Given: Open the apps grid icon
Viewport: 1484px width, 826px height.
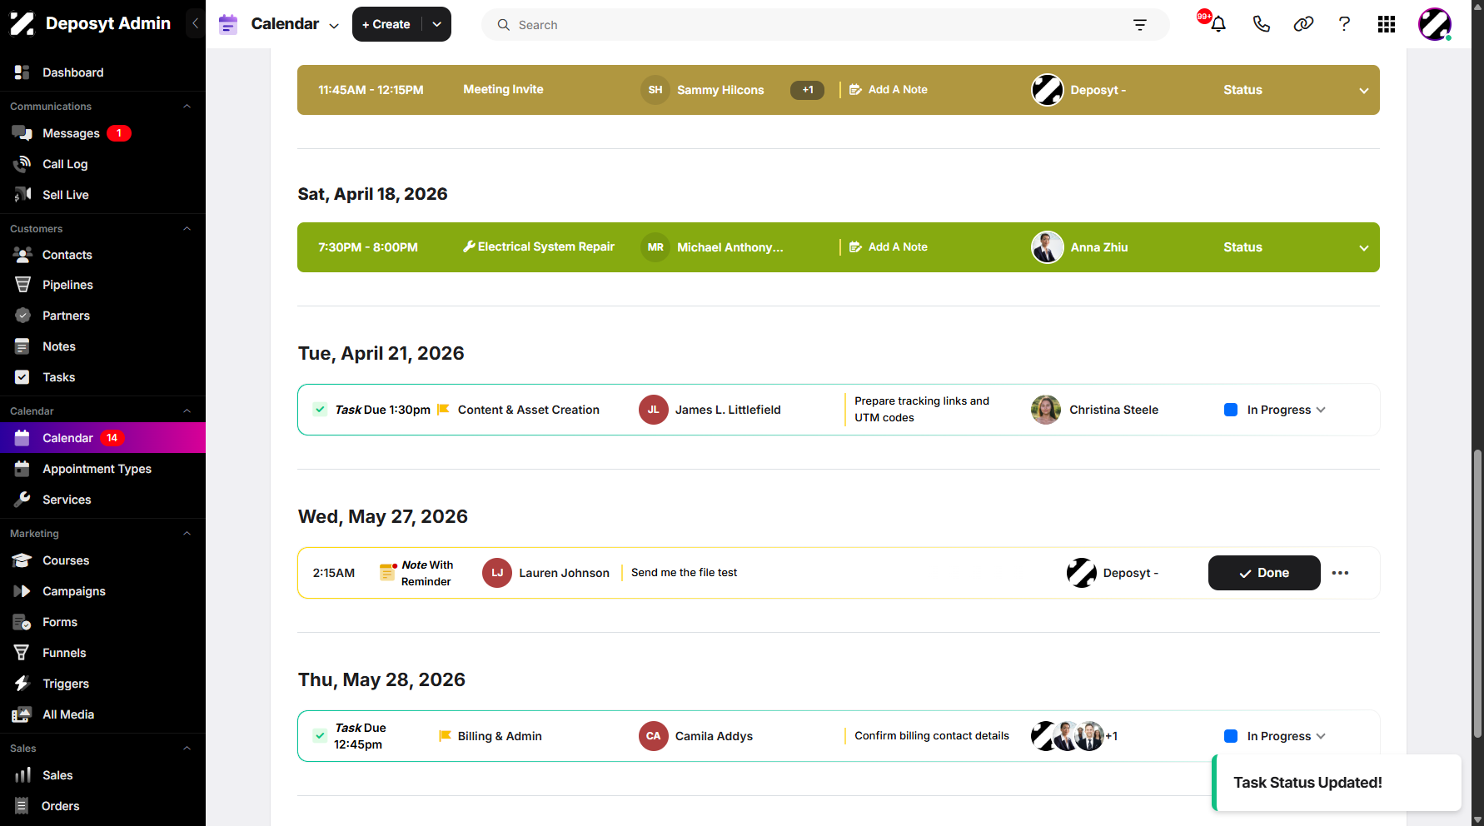Looking at the screenshot, I should [1387, 24].
